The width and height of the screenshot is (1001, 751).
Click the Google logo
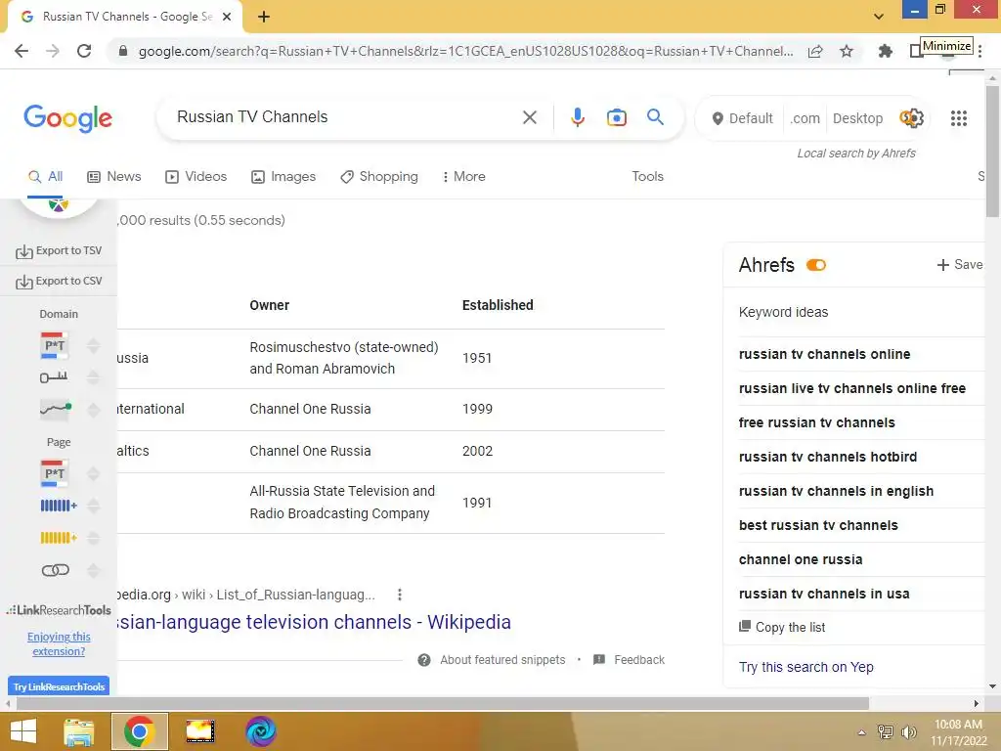click(x=67, y=118)
